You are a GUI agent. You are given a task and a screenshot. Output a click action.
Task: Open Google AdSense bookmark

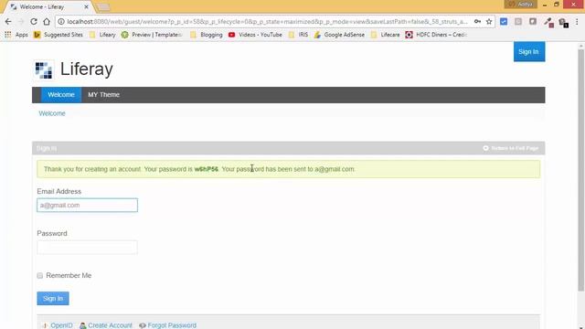[339, 35]
